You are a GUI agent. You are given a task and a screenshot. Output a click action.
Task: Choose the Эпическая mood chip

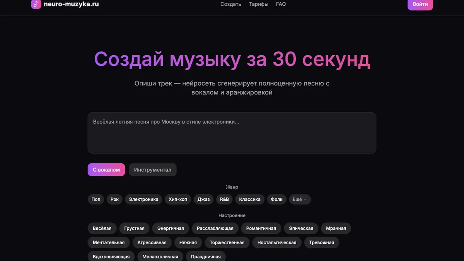[301, 229]
